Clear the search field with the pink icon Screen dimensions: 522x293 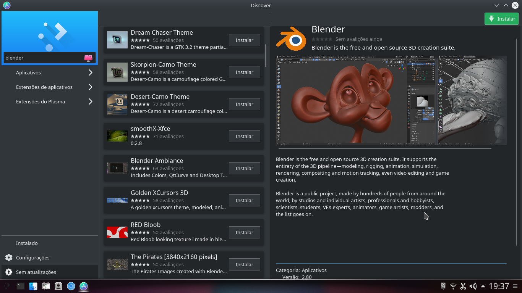pos(88,58)
